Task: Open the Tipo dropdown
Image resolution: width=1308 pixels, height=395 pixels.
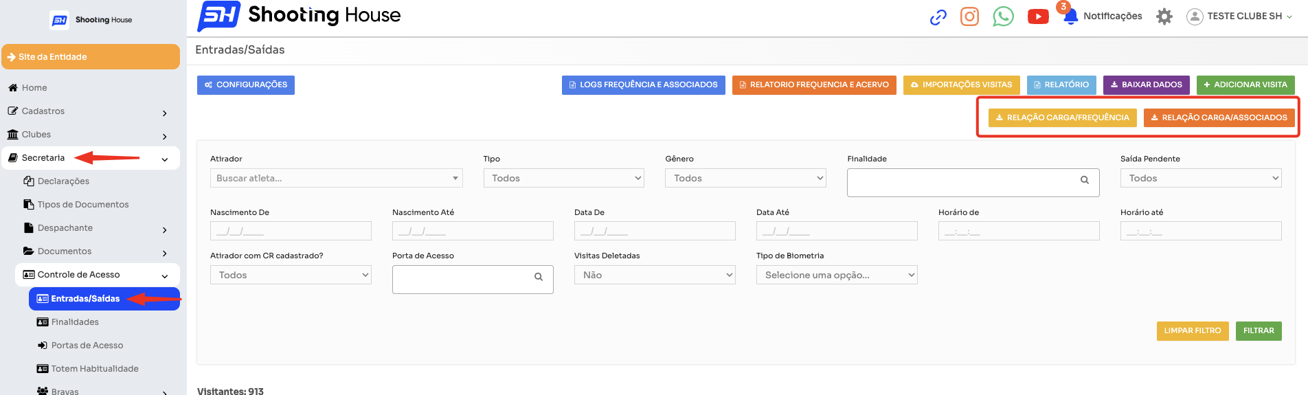Action: click(563, 178)
